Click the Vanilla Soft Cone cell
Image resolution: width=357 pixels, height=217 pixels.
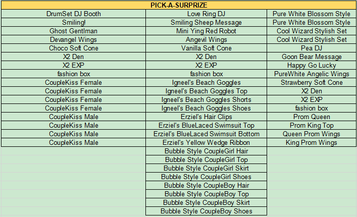(206, 48)
